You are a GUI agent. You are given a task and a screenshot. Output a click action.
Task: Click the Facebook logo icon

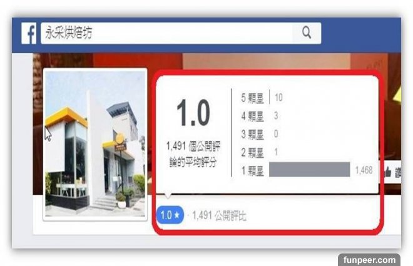(x=29, y=33)
